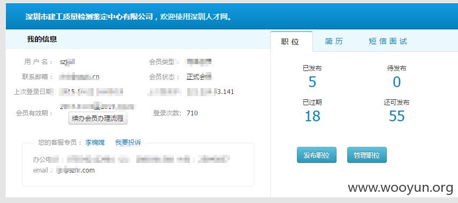Select the 登录次数 value 710
The height and width of the screenshot is (203, 458).
coord(192,113)
